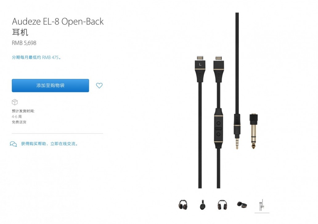
Task: Click the left cable connector marked L
Action: click(x=200, y=69)
